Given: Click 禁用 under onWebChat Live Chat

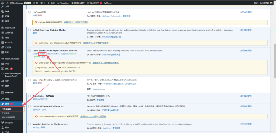Looking at the screenshot, I should [x=35, y=33].
